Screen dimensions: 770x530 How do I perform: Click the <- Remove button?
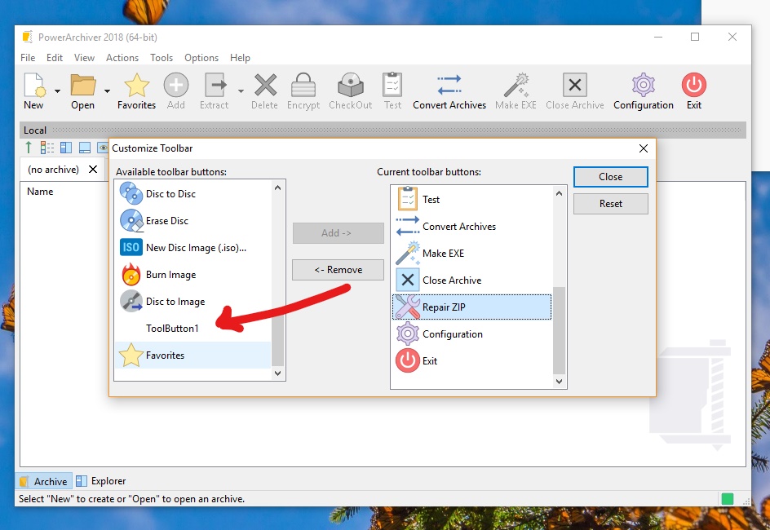[339, 270]
